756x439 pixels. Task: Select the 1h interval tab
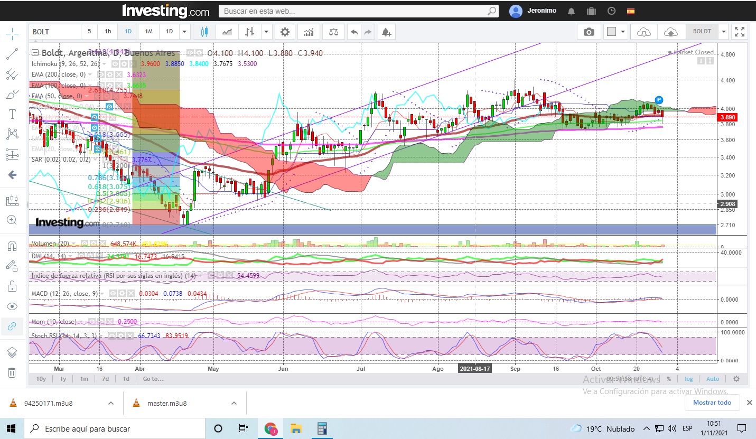tap(108, 32)
